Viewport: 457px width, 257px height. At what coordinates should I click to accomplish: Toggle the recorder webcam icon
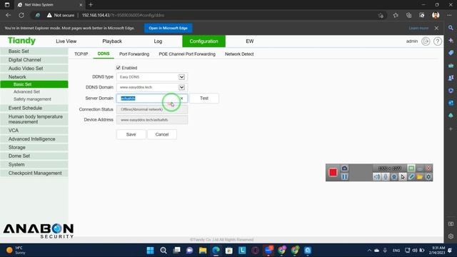tap(394, 177)
